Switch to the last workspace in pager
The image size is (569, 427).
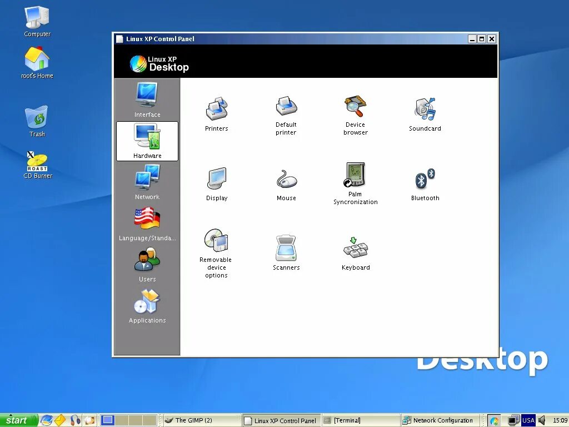pyautogui.click(x=149, y=420)
